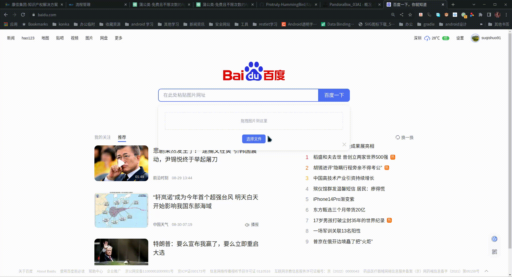Open hao123 link
512x277 pixels.
tap(28, 38)
